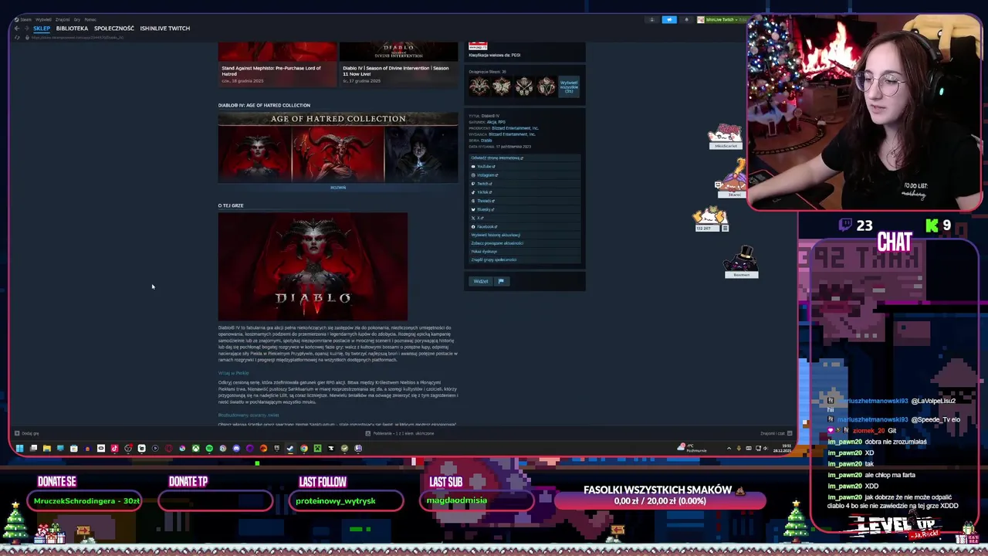Click the flag report button
988x556 pixels.
pos(501,281)
